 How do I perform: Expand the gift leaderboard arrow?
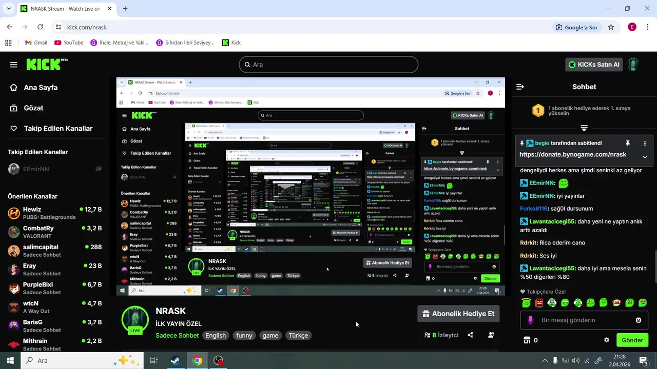click(584, 128)
